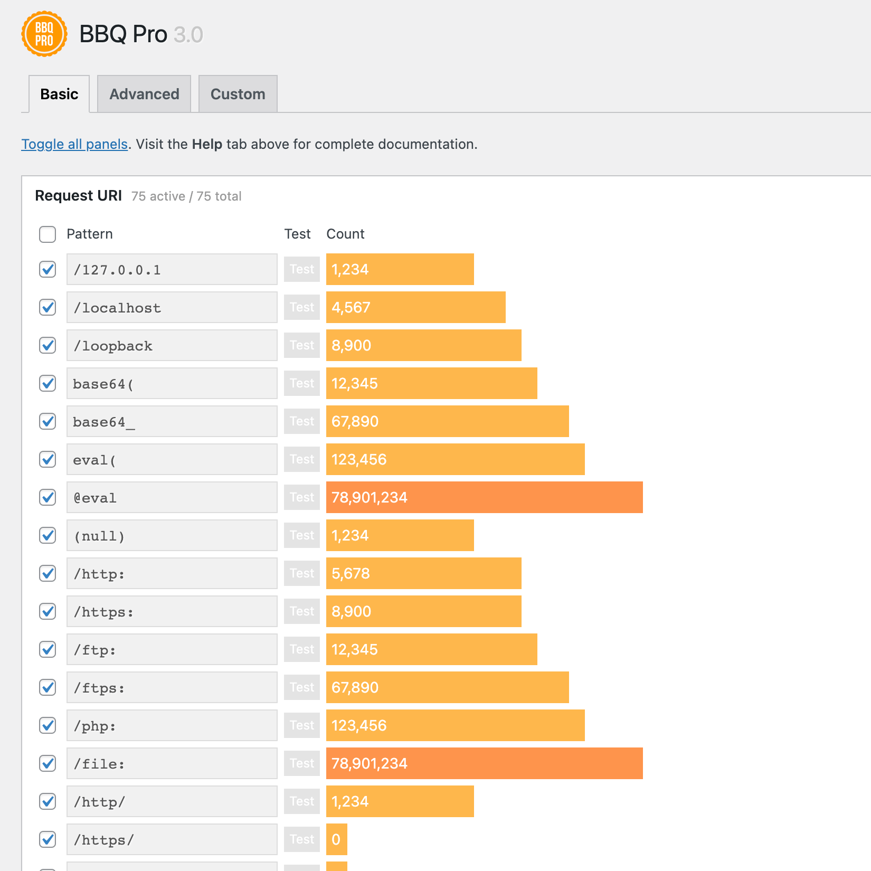Check the select-all Pattern checkbox

48,234
